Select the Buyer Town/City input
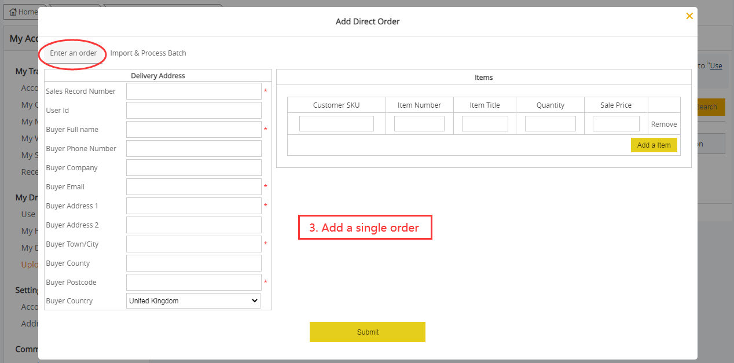The height and width of the screenshot is (363, 734). pos(193,244)
